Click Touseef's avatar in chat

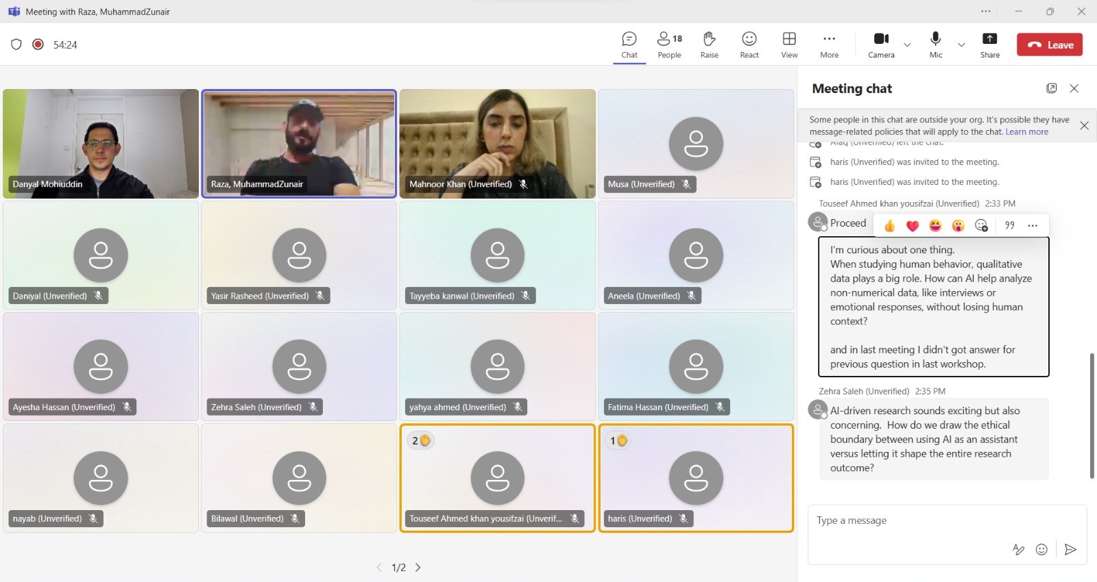(x=818, y=223)
